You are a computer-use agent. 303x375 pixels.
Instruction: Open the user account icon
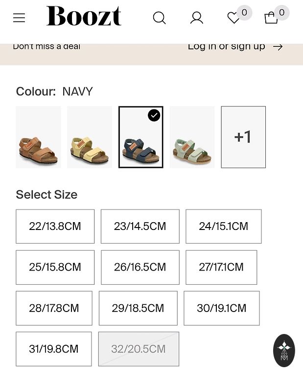tap(197, 18)
